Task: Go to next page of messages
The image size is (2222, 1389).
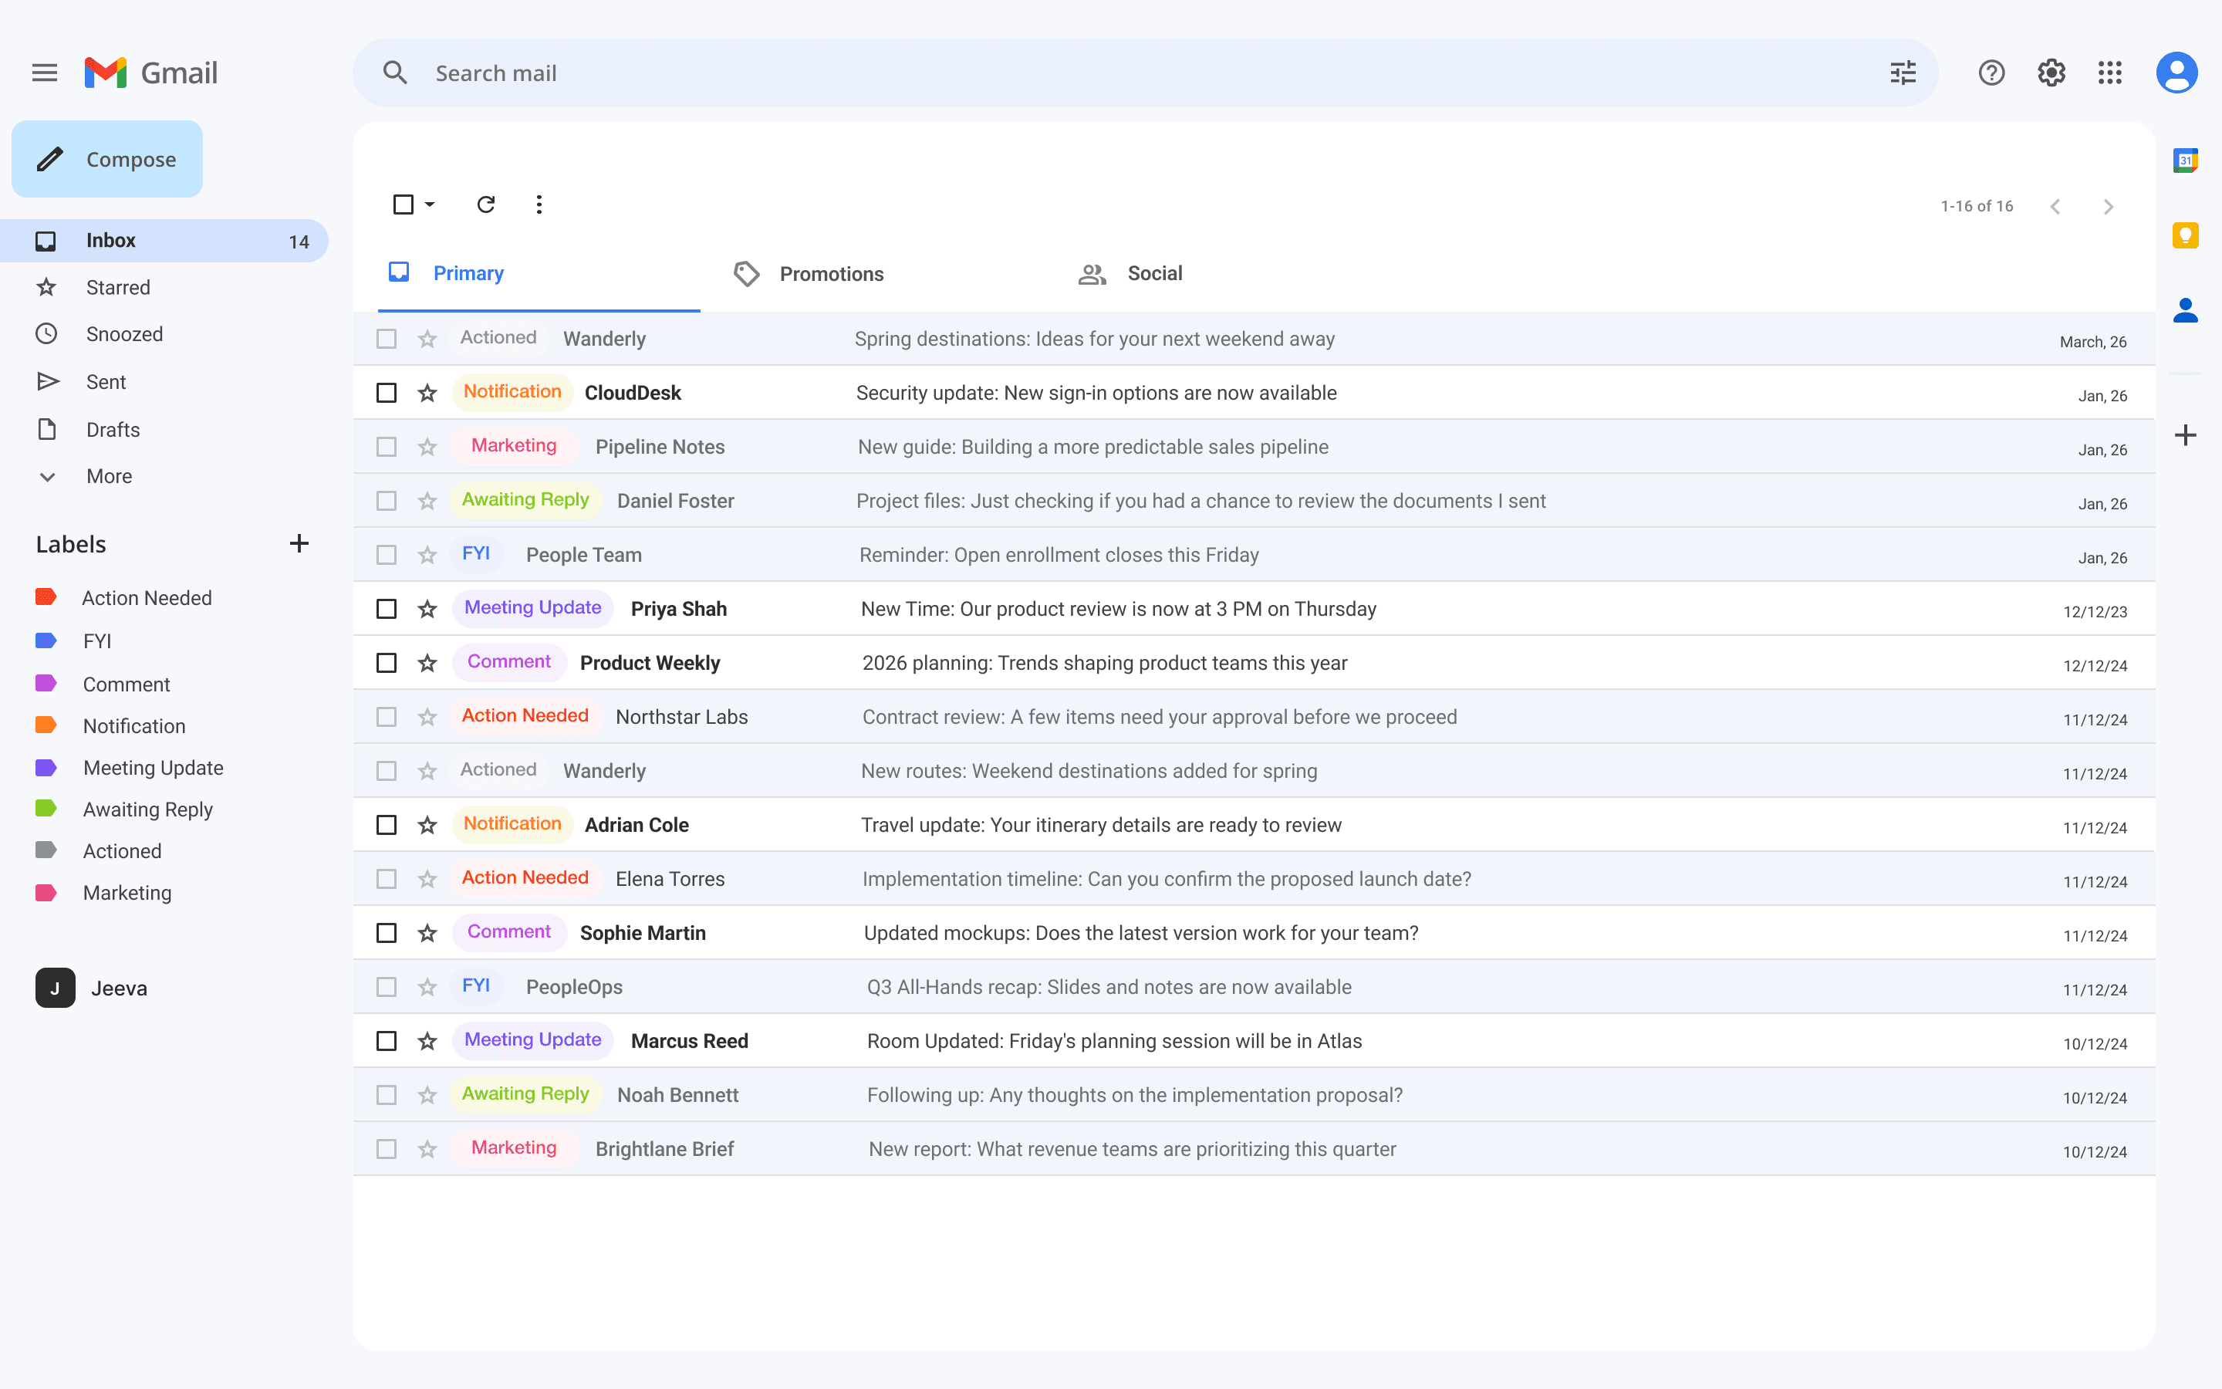Action: tap(2108, 207)
